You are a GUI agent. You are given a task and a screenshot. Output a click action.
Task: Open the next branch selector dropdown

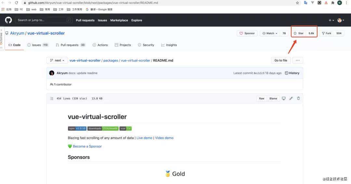point(57,60)
